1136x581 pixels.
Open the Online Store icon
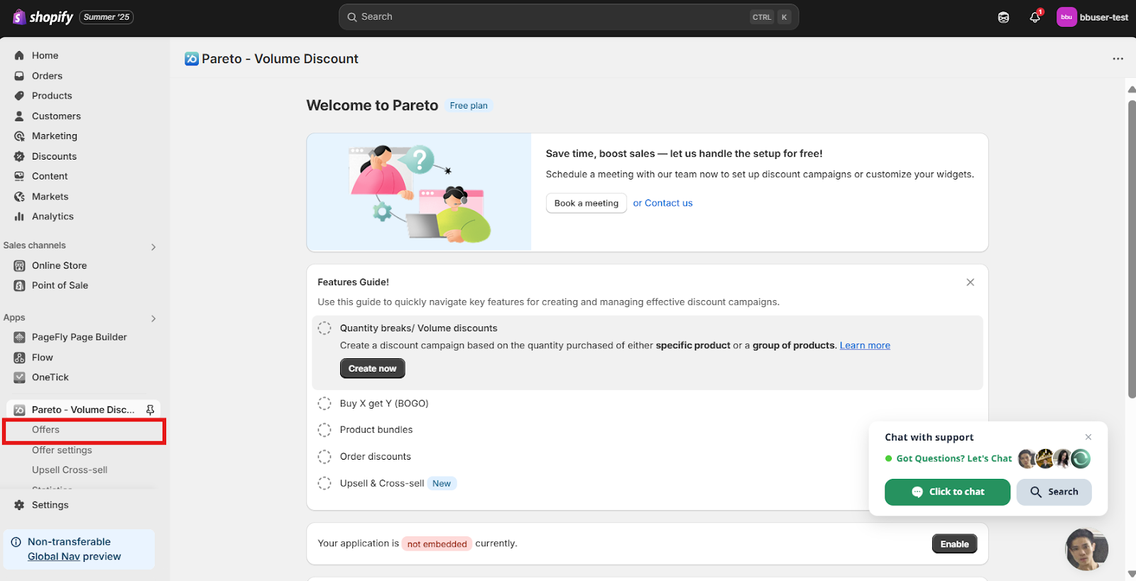(19, 265)
